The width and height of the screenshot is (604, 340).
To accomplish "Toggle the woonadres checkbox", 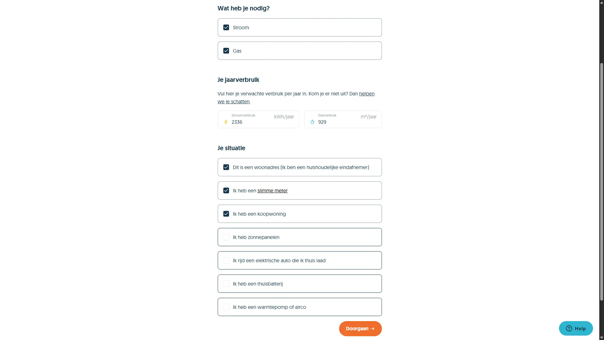I will point(226,167).
